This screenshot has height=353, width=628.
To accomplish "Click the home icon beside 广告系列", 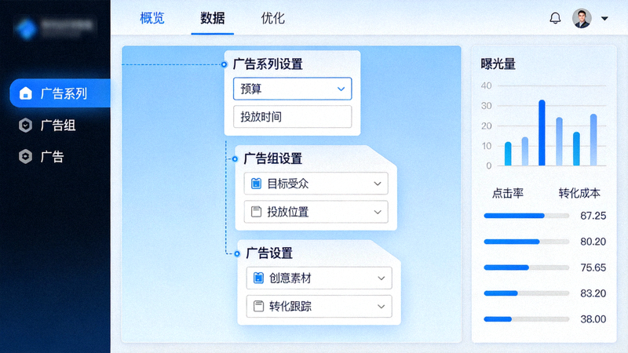I will [x=26, y=93].
